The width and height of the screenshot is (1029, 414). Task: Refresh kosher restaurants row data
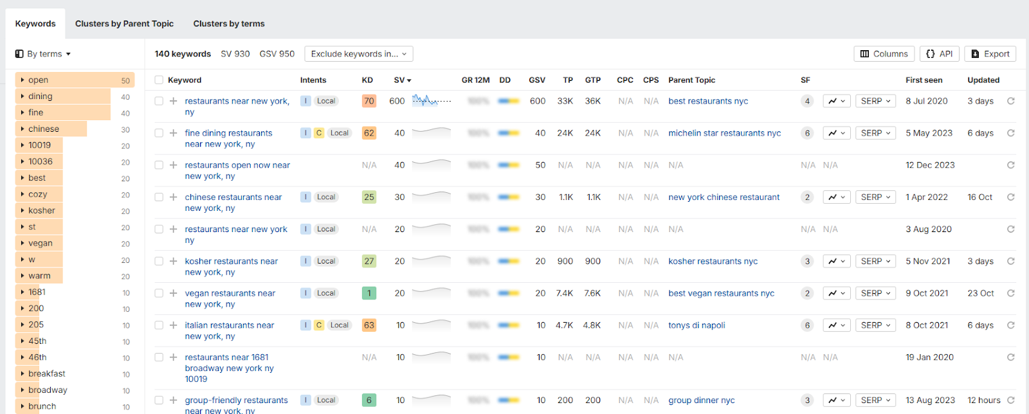tap(1010, 261)
